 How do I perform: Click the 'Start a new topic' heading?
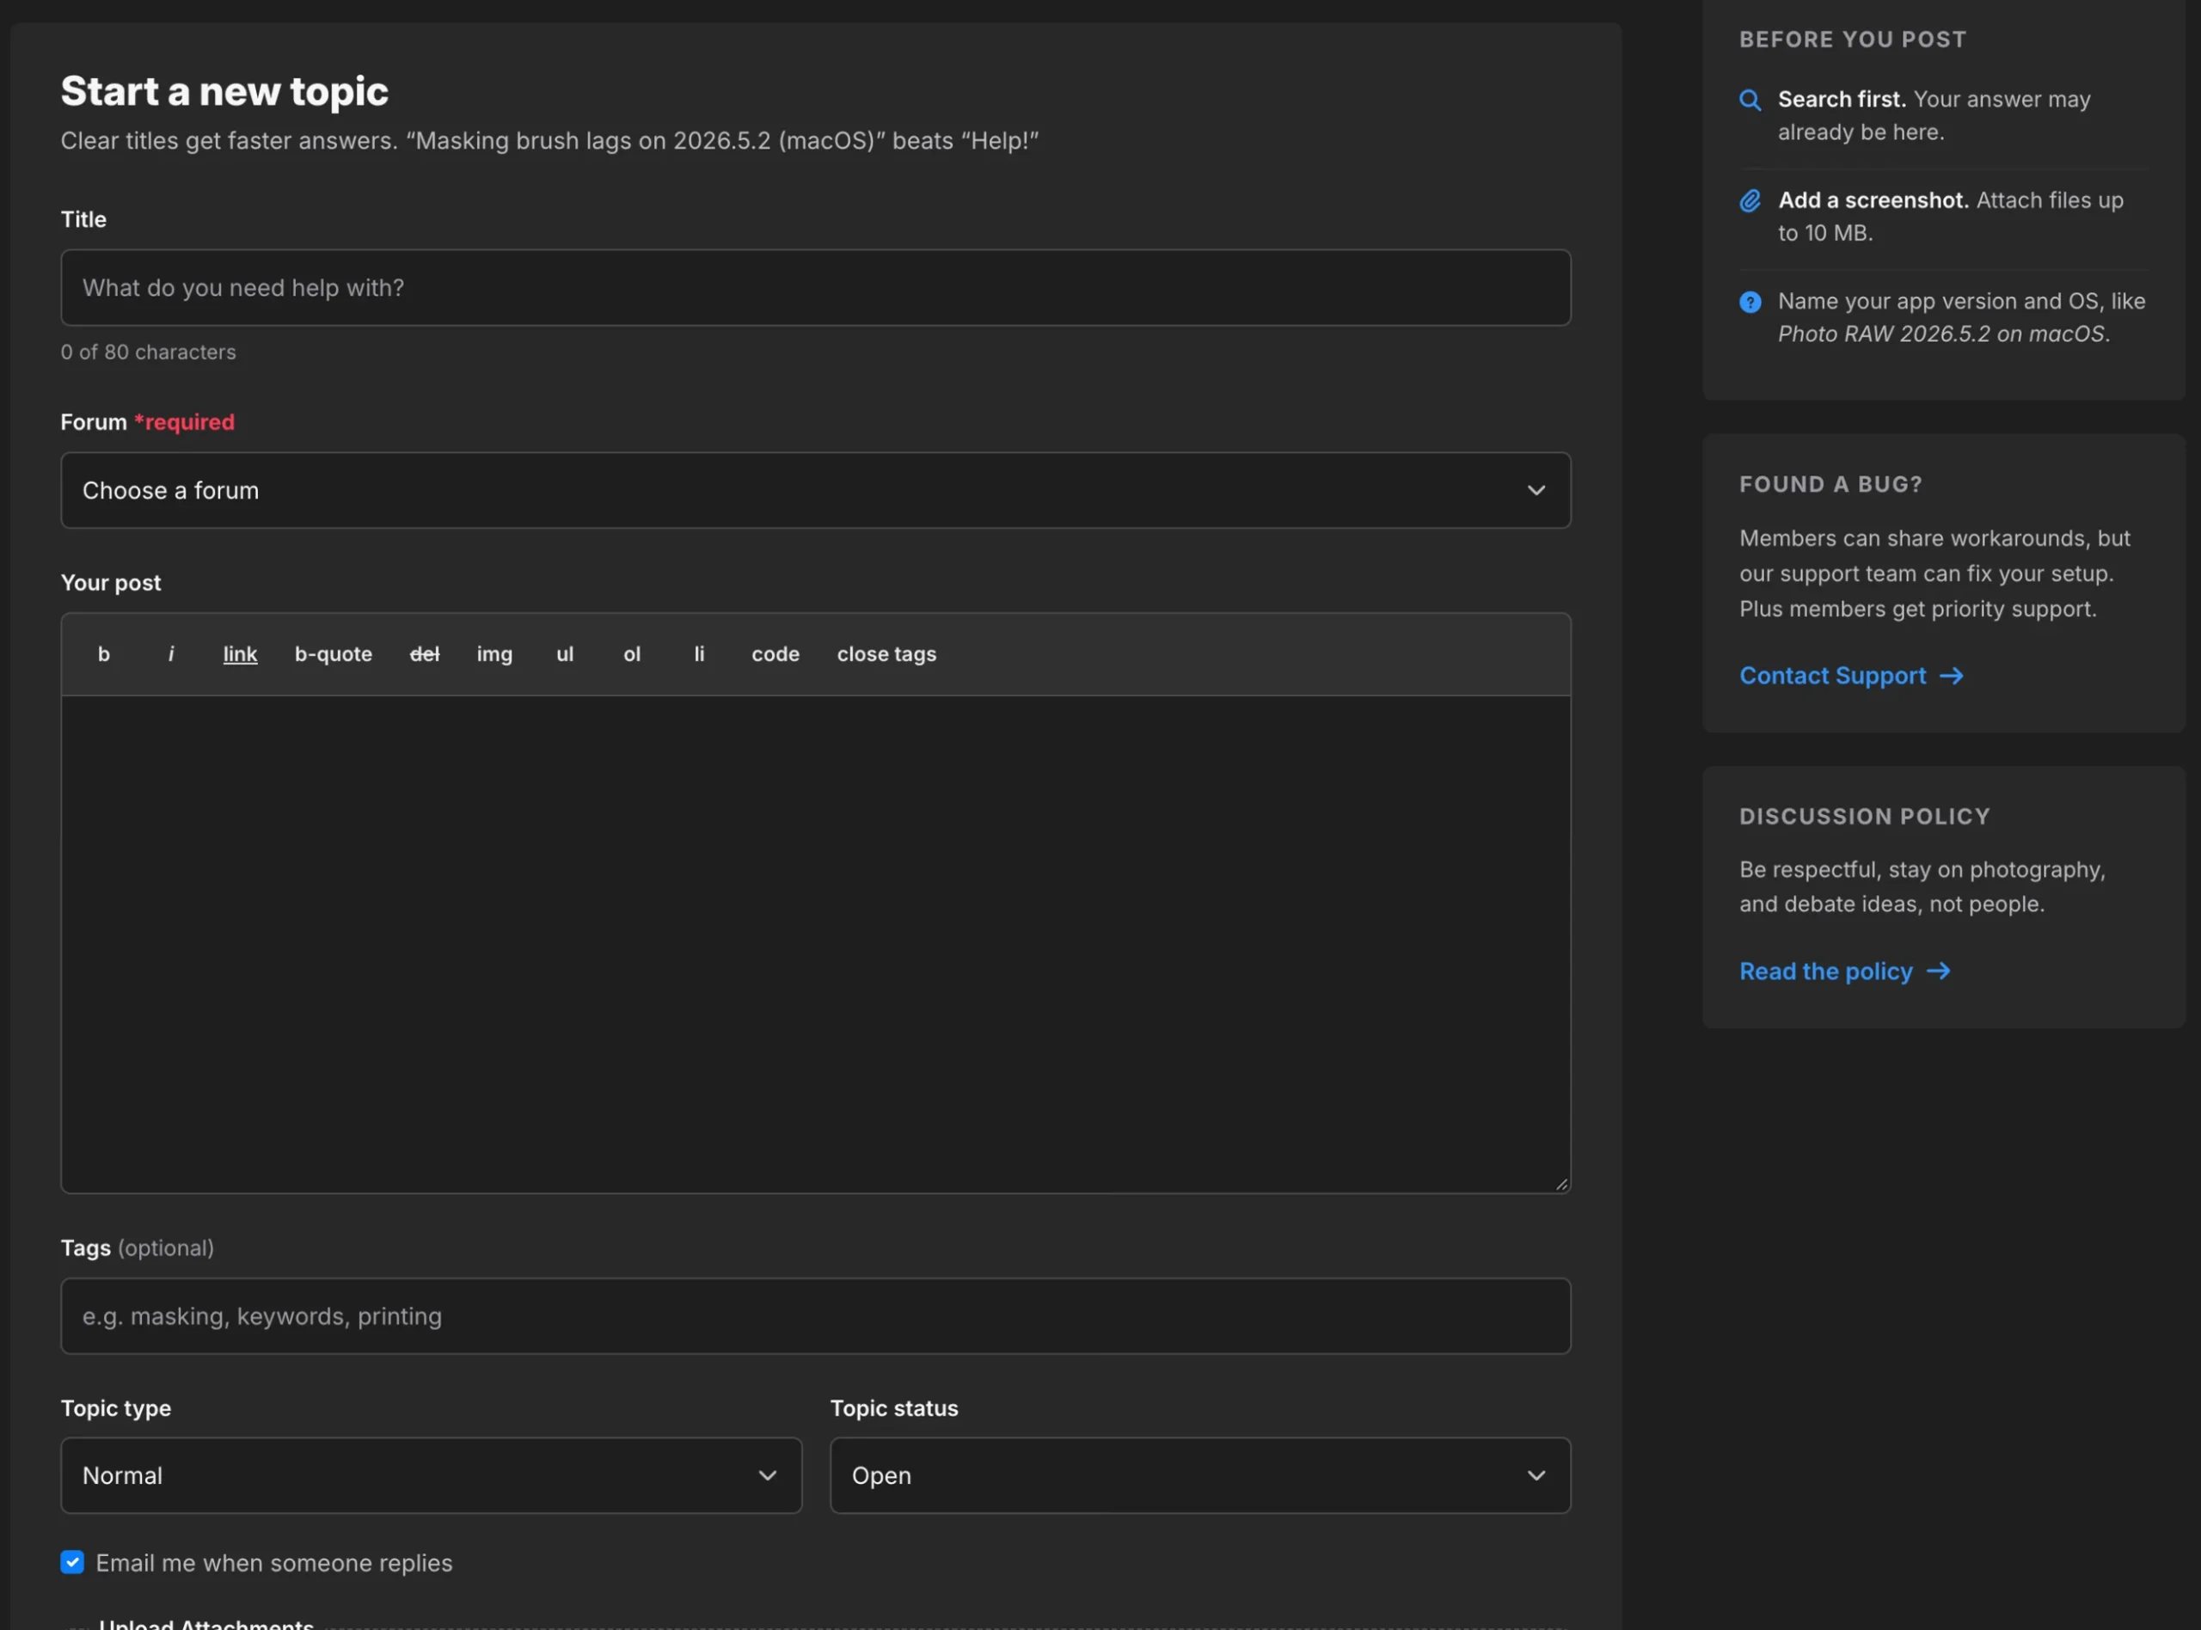224,91
